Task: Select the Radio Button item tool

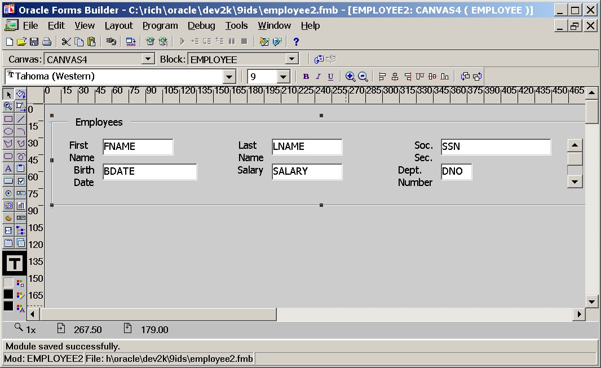Action: pyautogui.click(x=8, y=193)
